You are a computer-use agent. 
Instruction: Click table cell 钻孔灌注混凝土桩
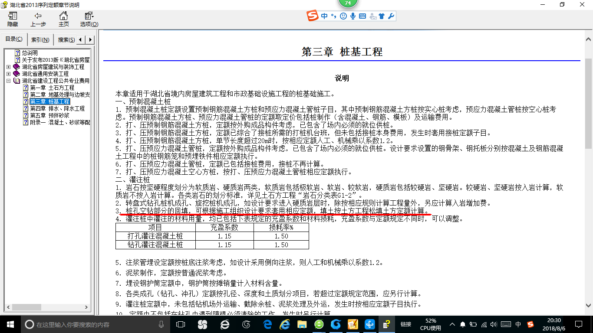[155, 245]
